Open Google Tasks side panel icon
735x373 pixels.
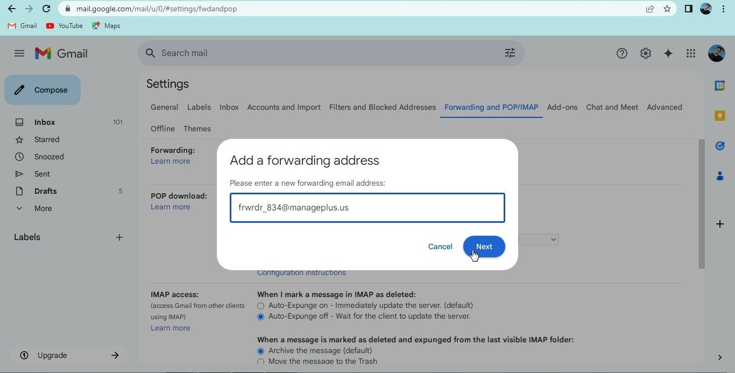coord(719,146)
